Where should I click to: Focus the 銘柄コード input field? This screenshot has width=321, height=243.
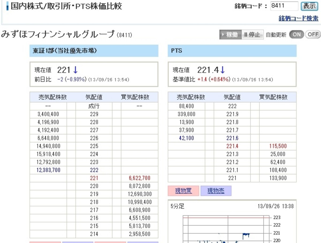284,6
